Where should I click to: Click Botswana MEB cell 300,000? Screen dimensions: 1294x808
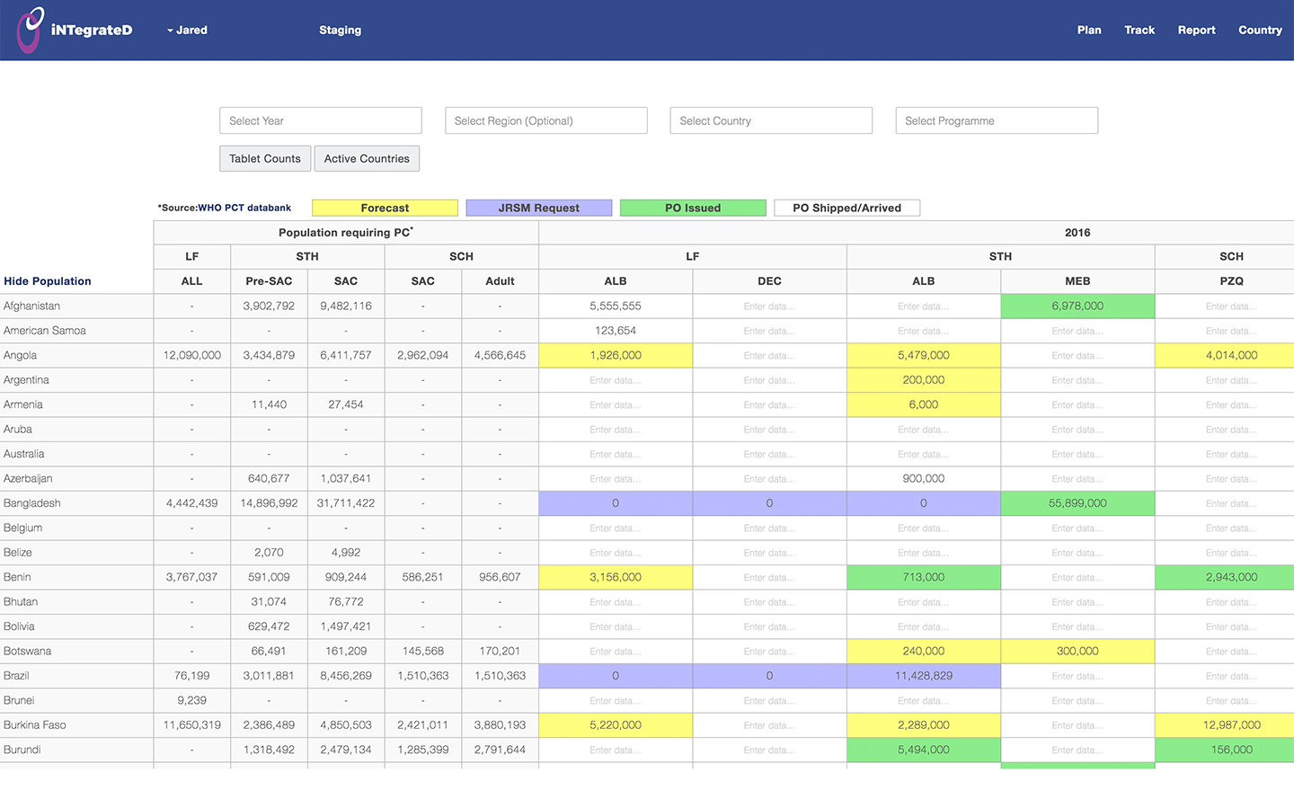(1077, 652)
